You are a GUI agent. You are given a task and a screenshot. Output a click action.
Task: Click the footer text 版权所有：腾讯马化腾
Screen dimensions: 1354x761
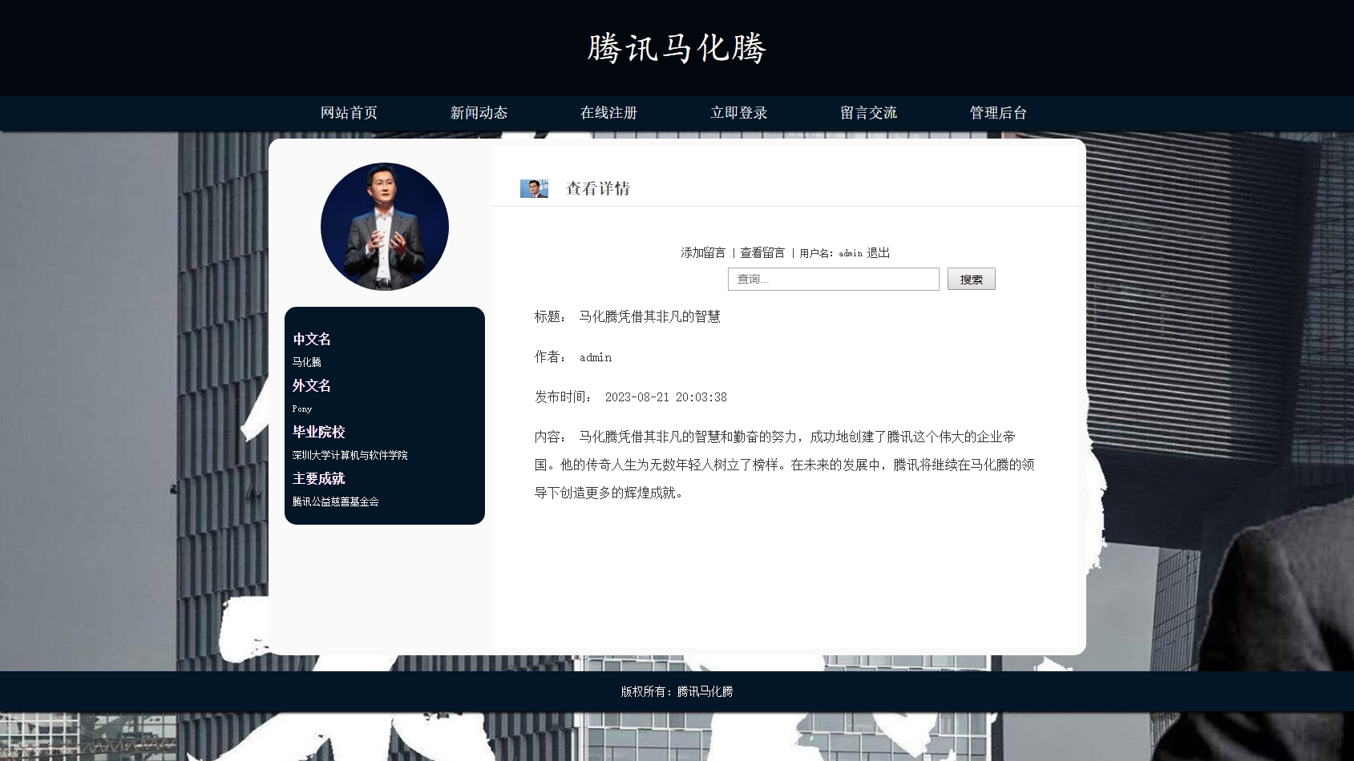[x=677, y=691]
